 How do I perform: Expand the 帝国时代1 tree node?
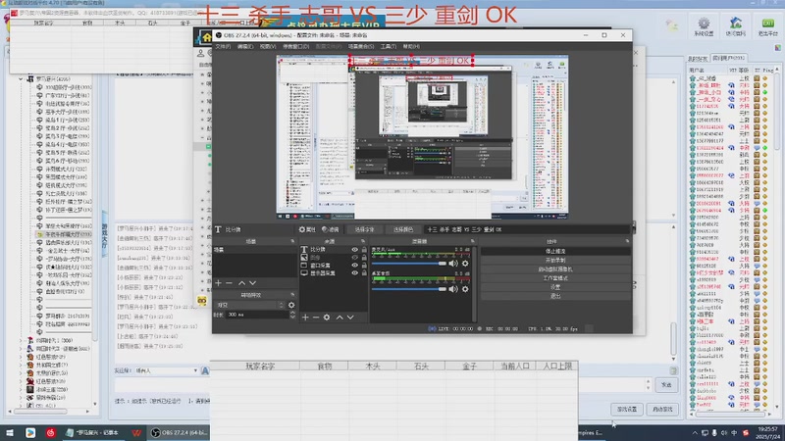(21, 340)
